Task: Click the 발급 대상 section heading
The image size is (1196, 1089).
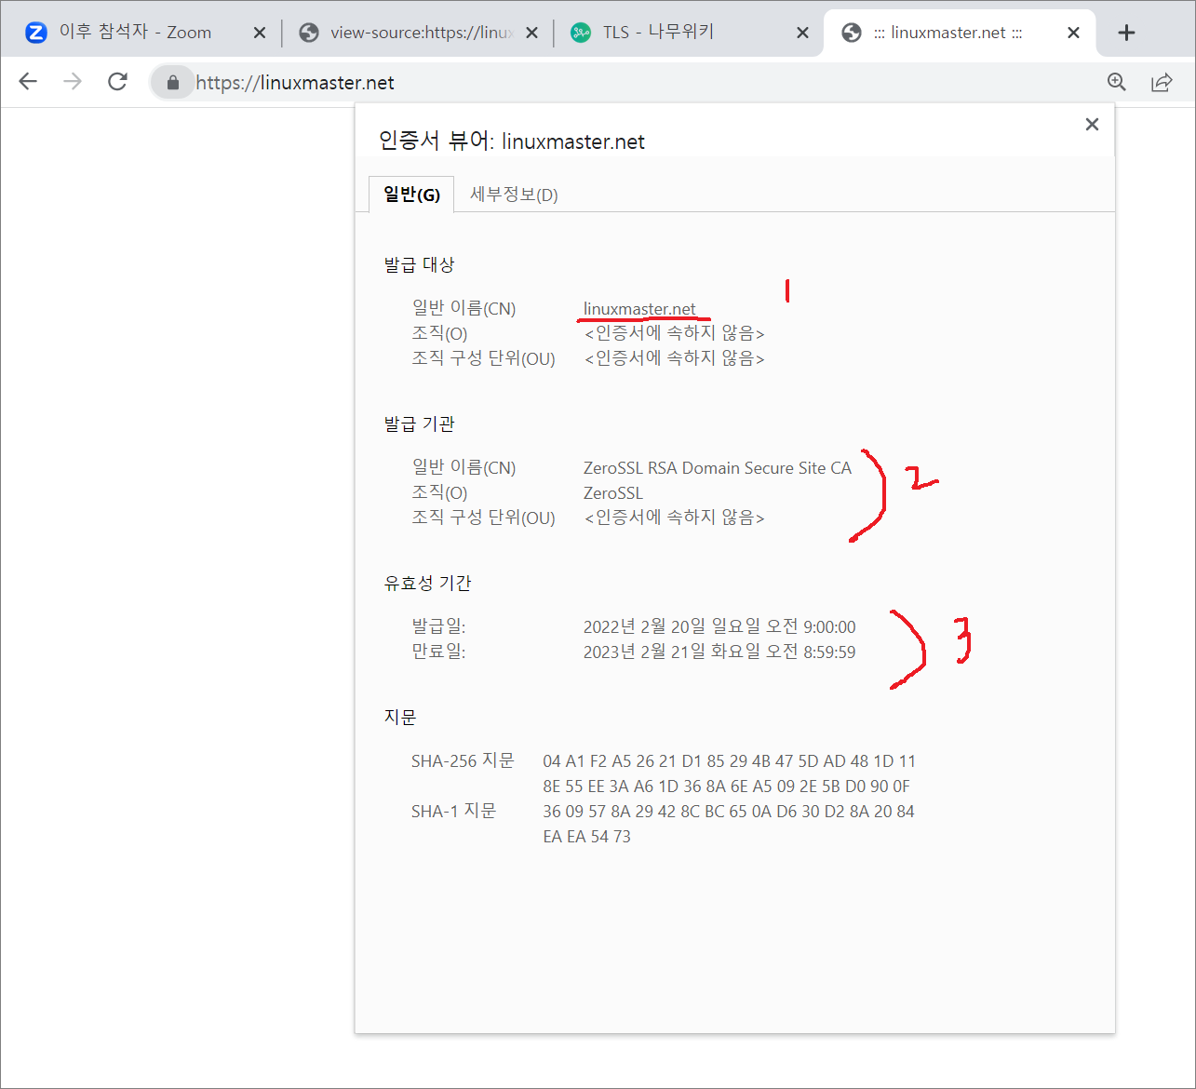Action: point(419,264)
